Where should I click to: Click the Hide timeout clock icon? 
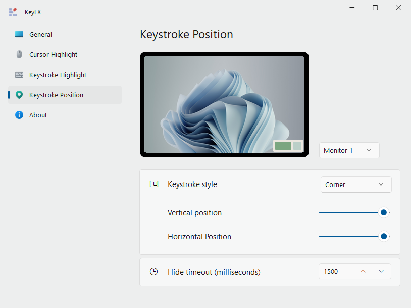(154, 272)
